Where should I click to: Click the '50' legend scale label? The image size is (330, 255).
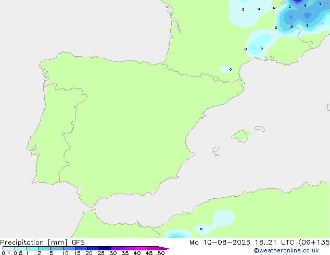[161, 253]
